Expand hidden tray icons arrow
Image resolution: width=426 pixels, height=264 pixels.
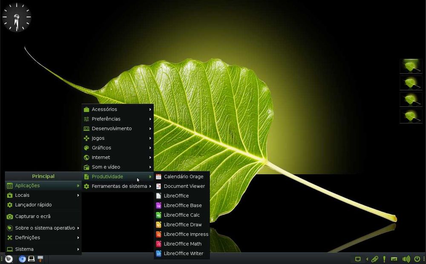[367, 259]
